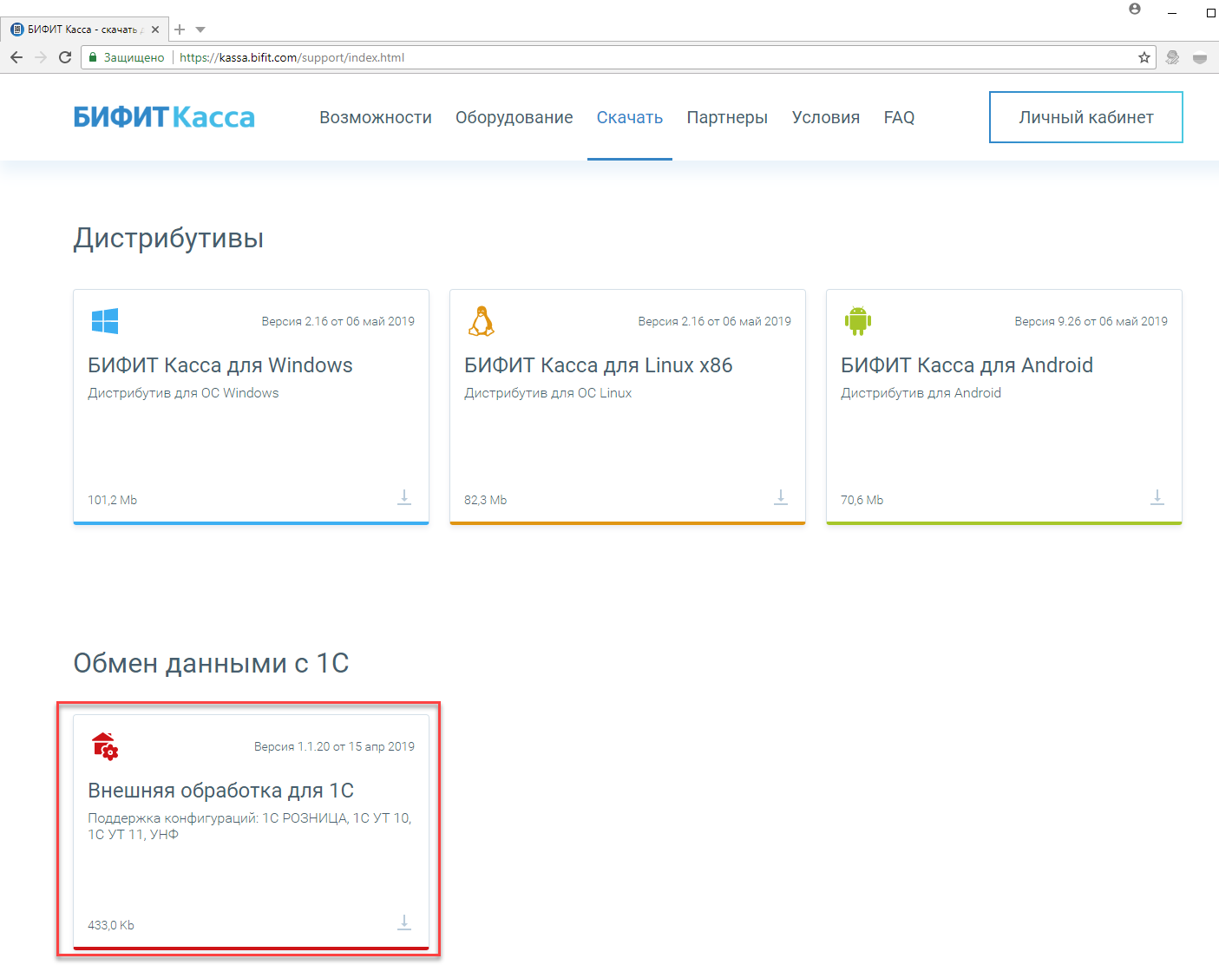1219x965 pixels.
Task: Bookmark this page with star icon
Action: coord(1144,57)
